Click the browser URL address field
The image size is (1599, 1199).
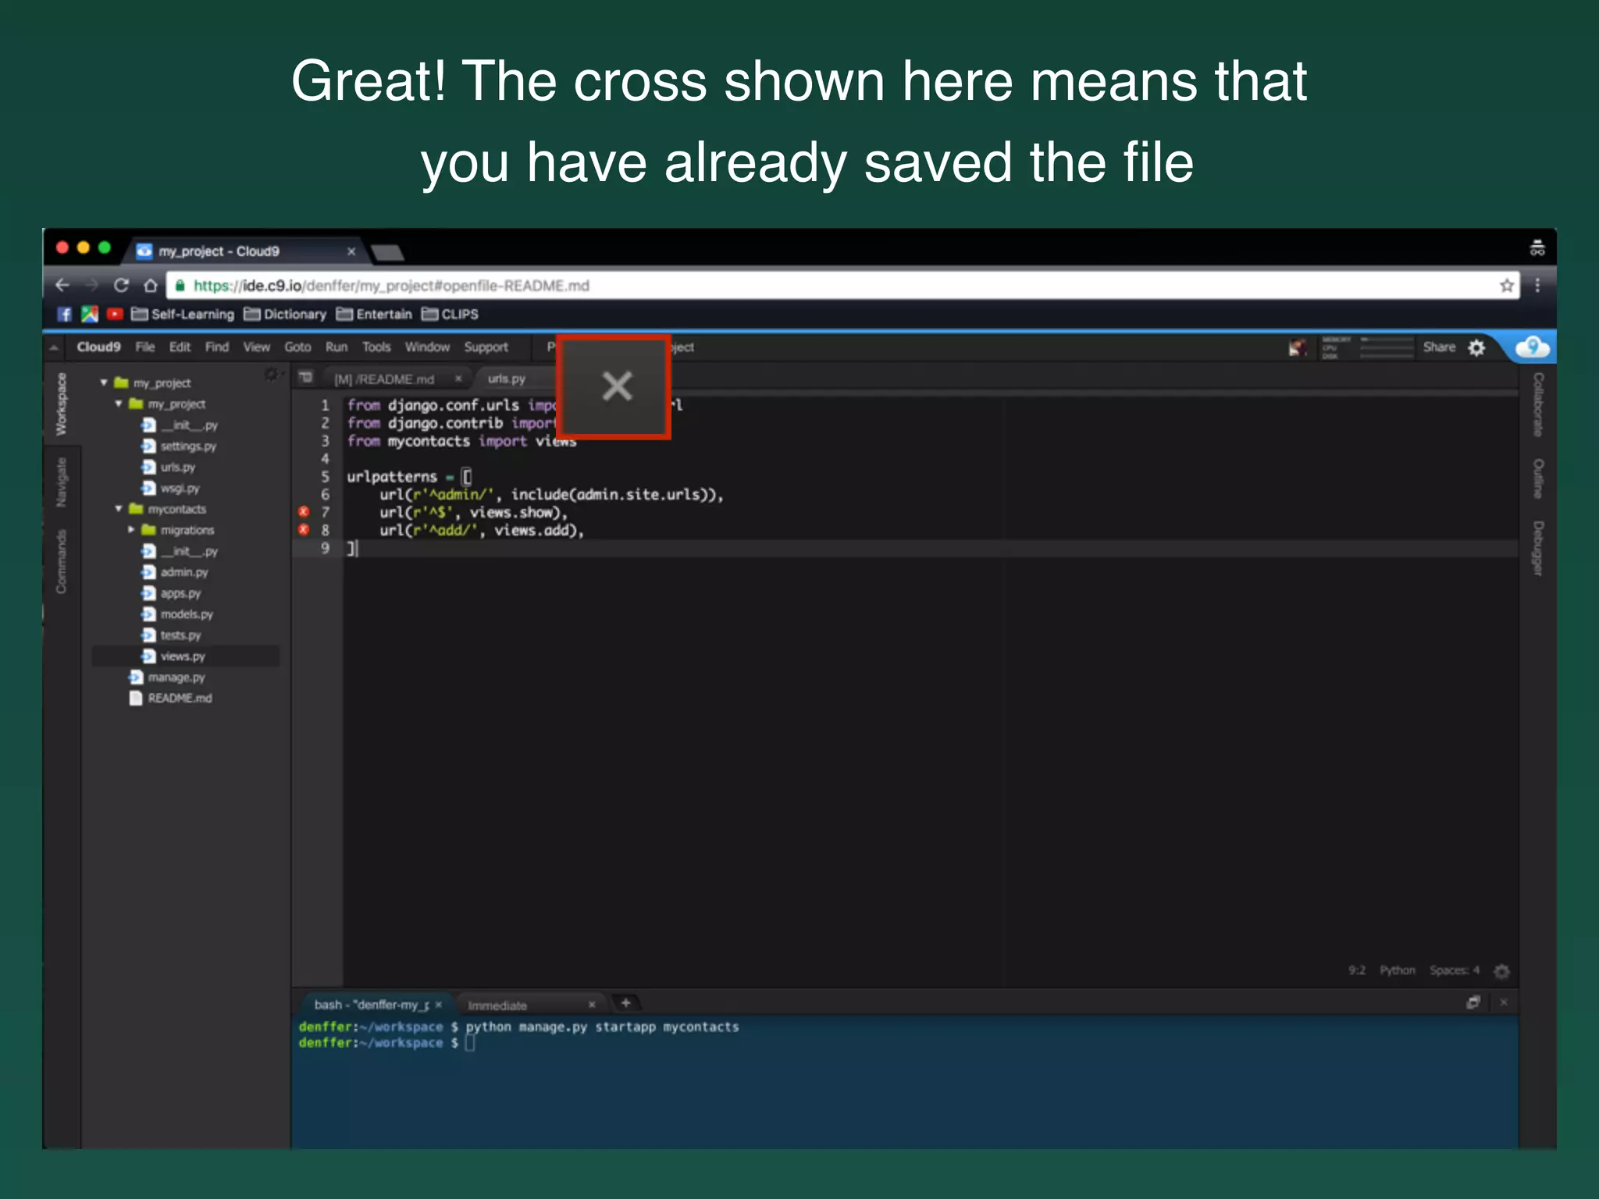coord(781,286)
